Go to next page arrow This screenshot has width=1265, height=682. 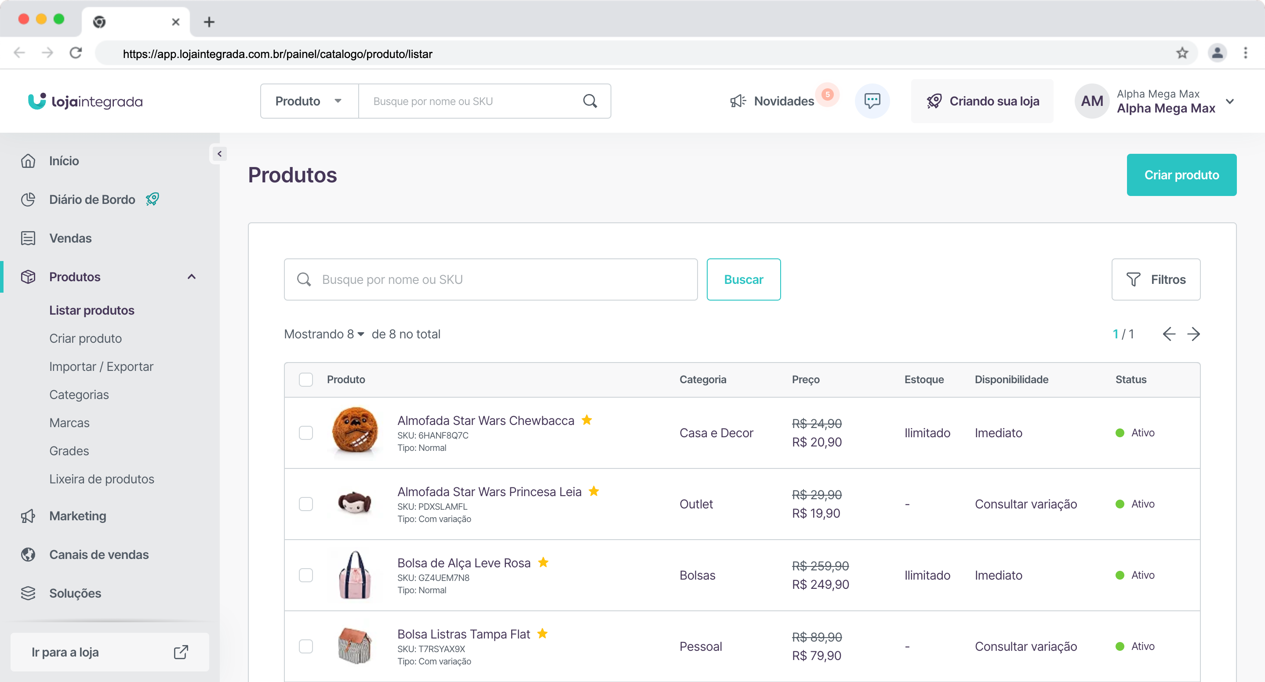click(1193, 334)
